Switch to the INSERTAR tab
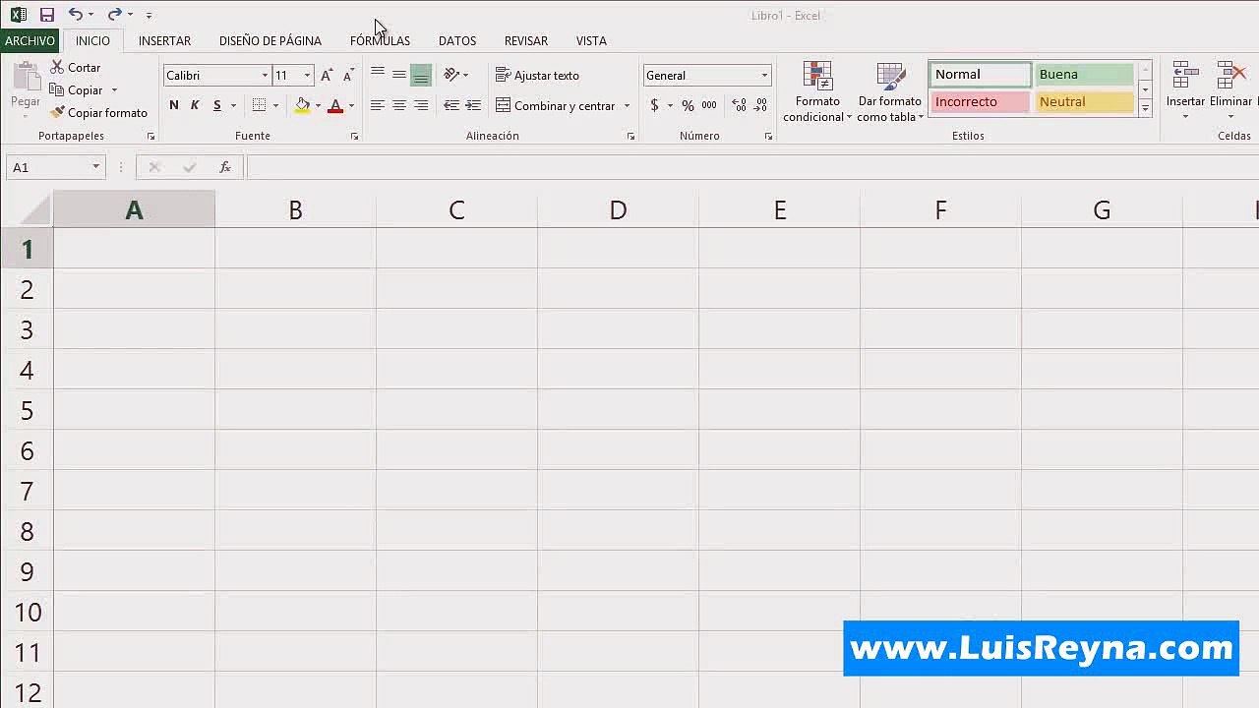 click(x=164, y=40)
